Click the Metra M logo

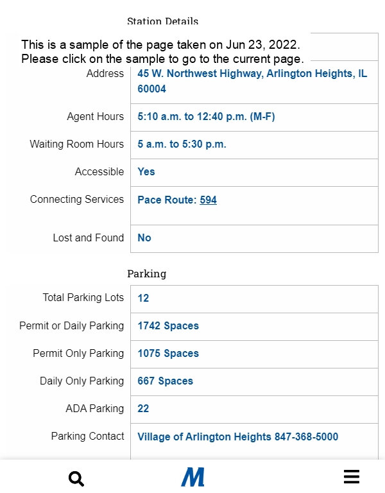pyautogui.click(x=193, y=477)
